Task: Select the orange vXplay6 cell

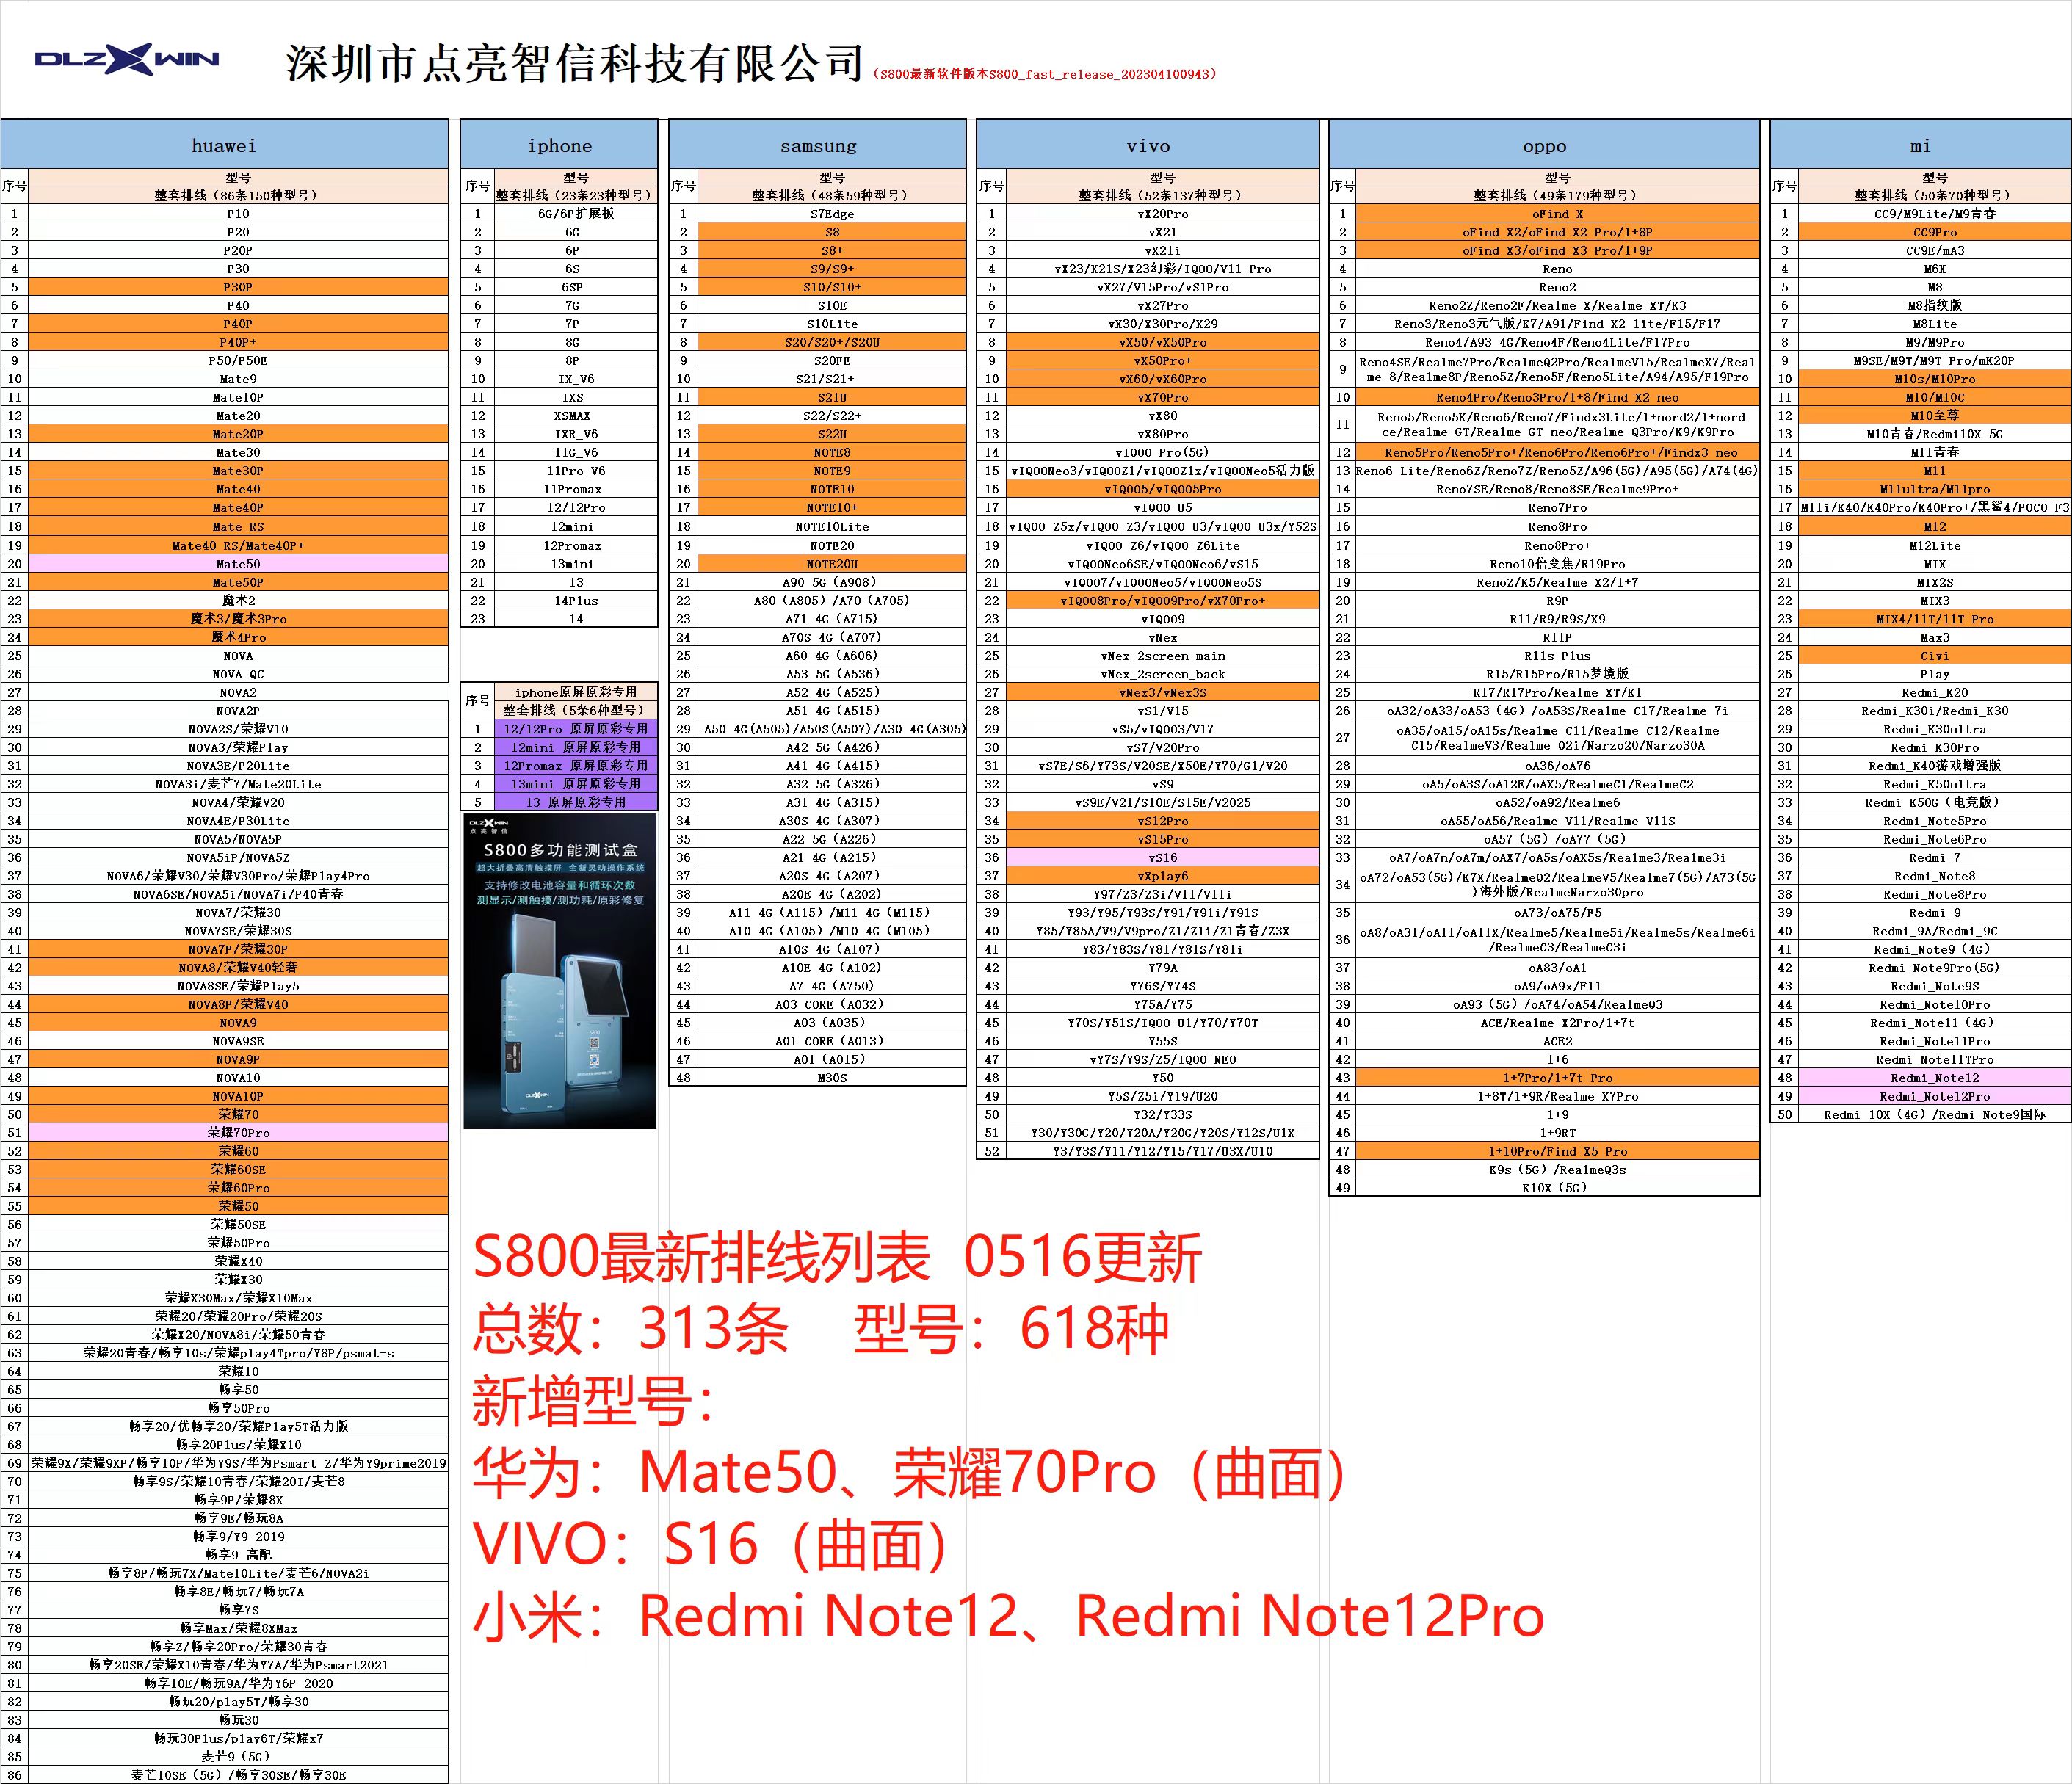Action: click(1163, 875)
